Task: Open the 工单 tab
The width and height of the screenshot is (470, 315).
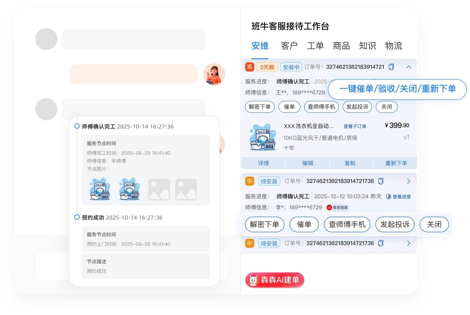Action: click(315, 46)
